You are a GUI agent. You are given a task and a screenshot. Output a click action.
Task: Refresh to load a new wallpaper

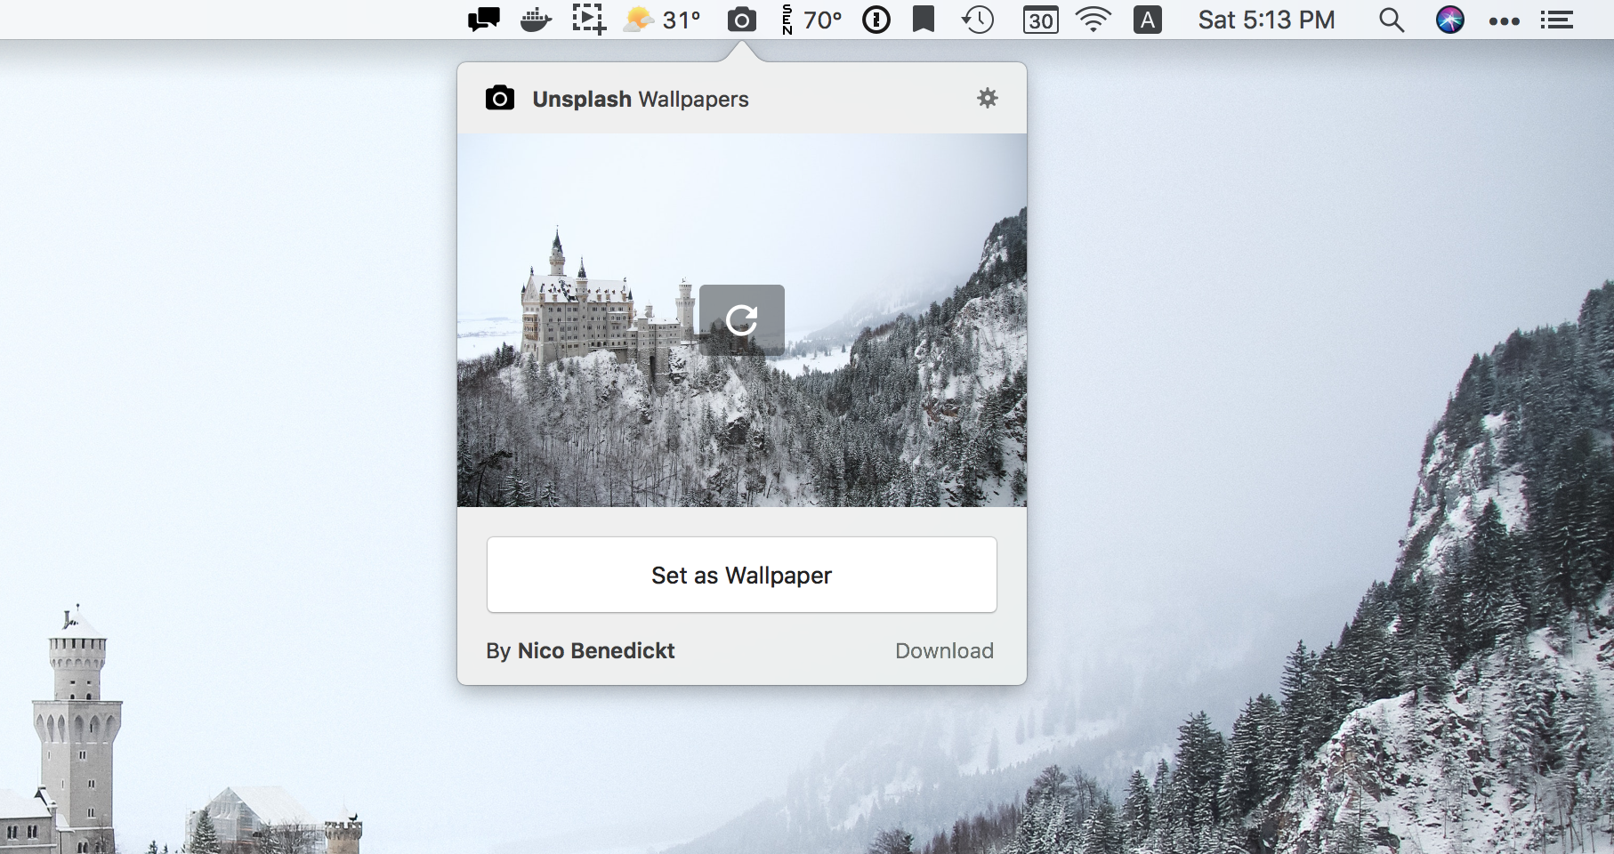tap(741, 319)
